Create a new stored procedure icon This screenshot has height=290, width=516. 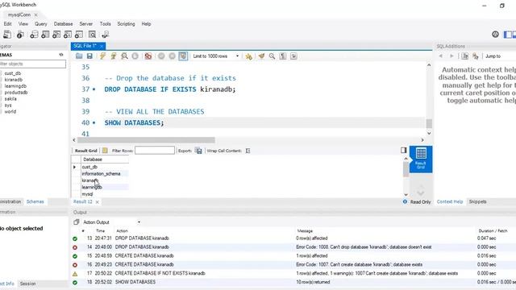68,34
